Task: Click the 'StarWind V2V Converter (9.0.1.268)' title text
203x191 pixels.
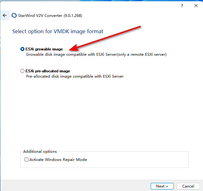Action: pyautogui.click(x=50, y=16)
